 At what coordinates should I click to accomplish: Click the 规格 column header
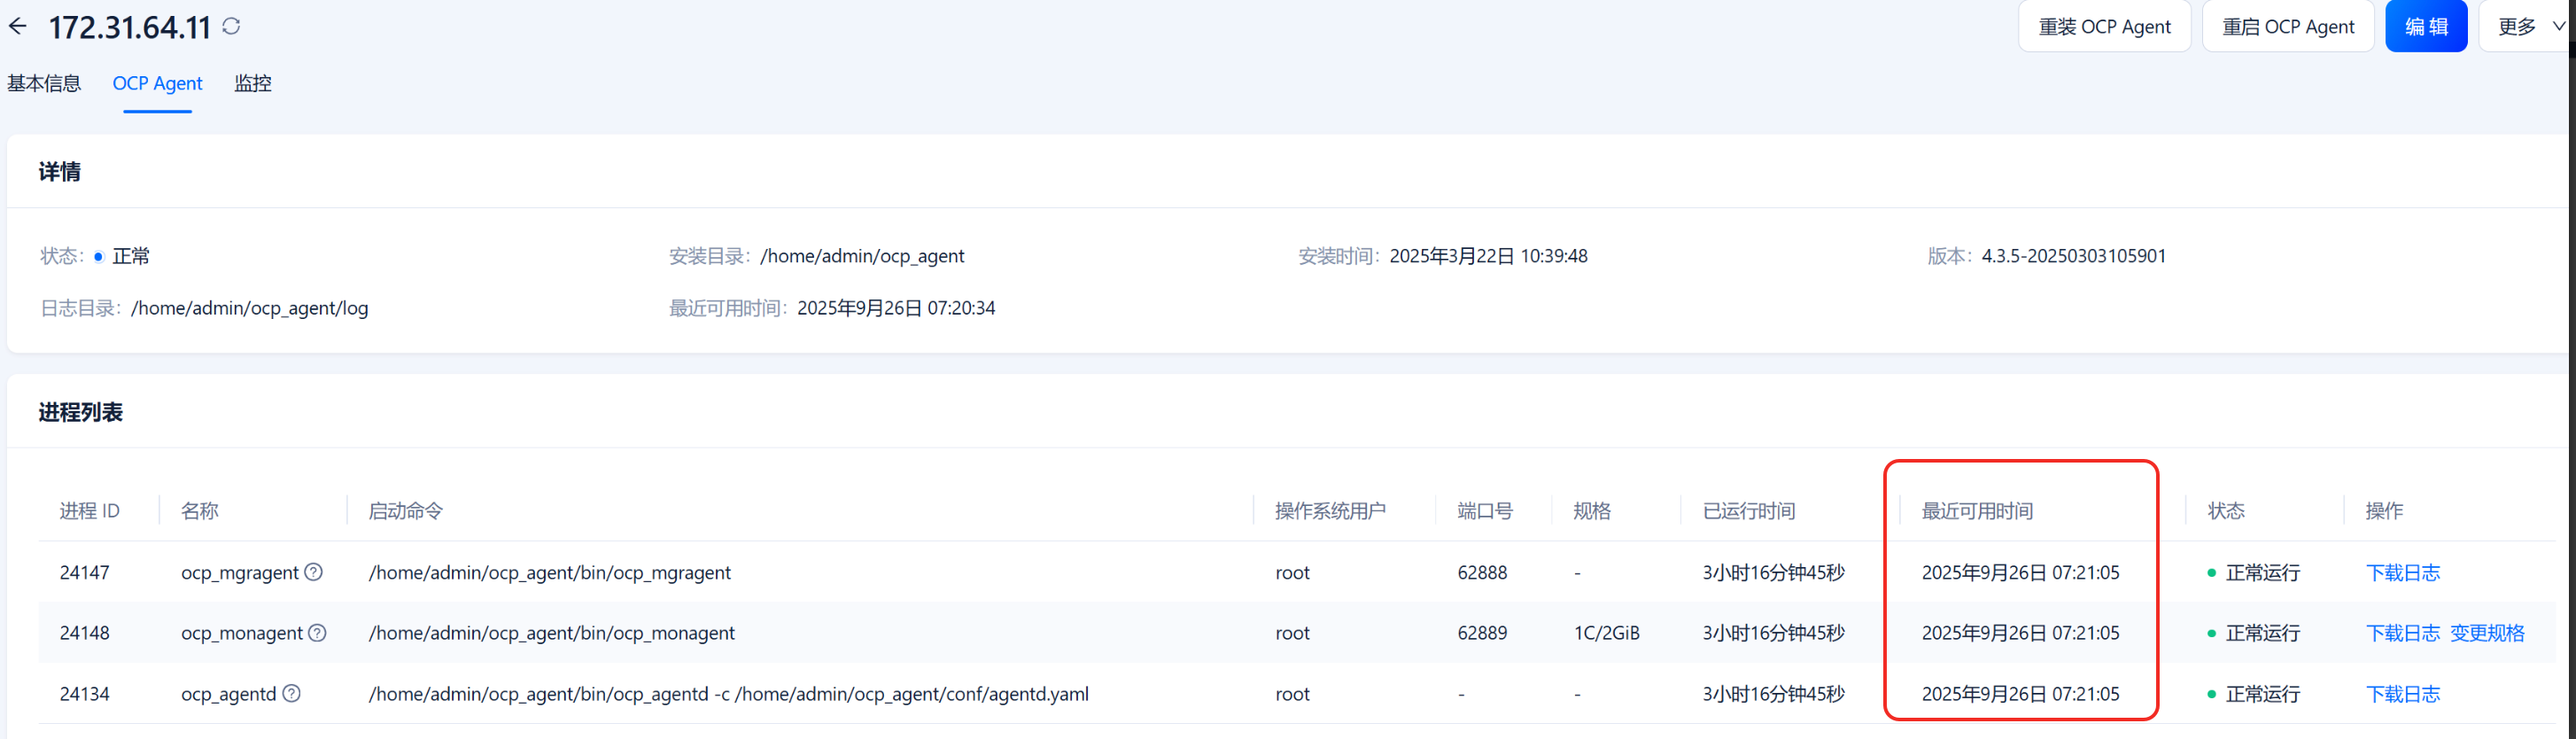point(1592,511)
